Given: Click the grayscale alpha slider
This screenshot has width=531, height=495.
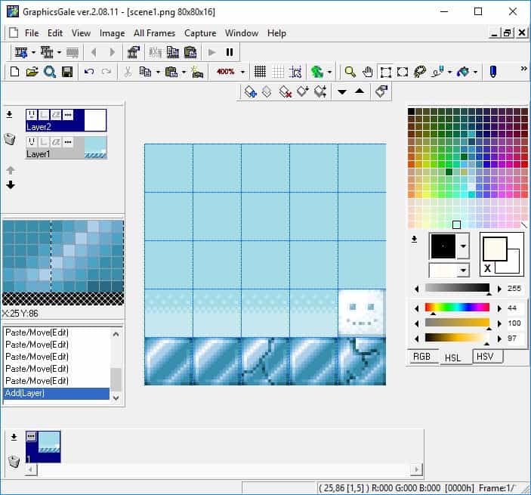Looking at the screenshot, I should pyautogui.click(x=457, y=288).
